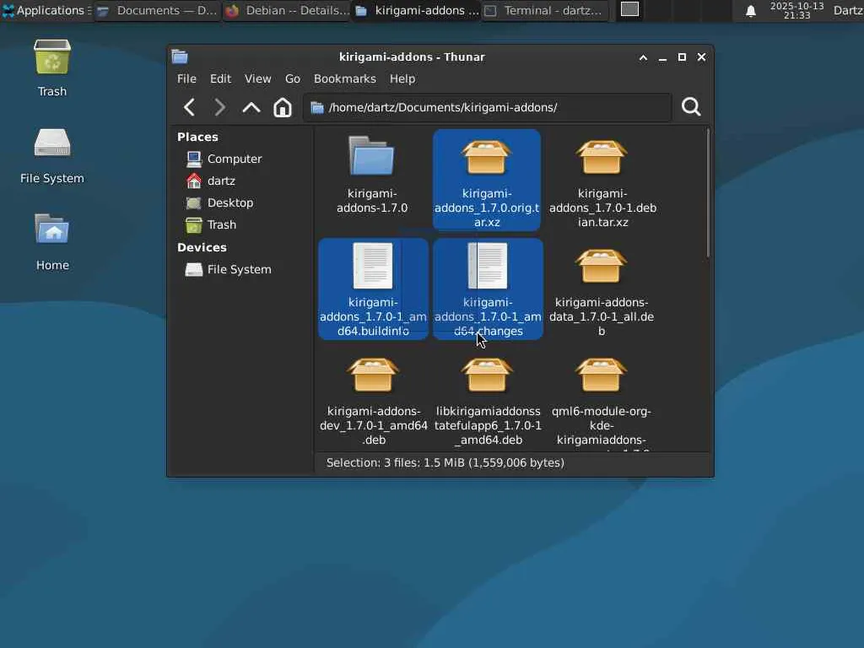Viewport: 864px width, 648px height.
Task: Click 'kirigami-addons-data_1.7.0-1_all.deb' file name
Action: 602,317
